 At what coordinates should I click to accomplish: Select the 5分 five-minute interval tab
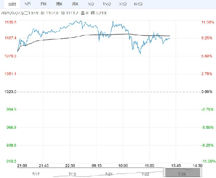click(91, 4)
